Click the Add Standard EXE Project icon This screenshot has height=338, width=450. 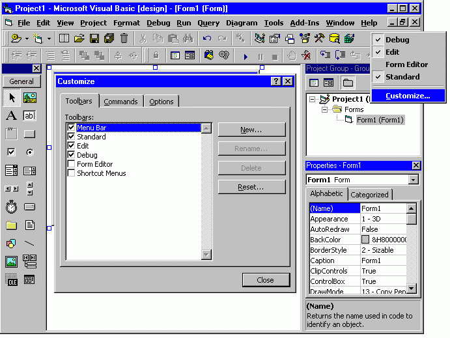[16, 38]
